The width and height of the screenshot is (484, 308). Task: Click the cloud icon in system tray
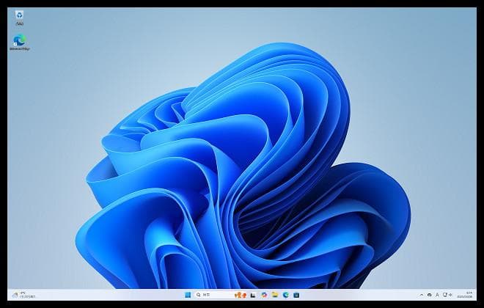(x=430, y=294)
